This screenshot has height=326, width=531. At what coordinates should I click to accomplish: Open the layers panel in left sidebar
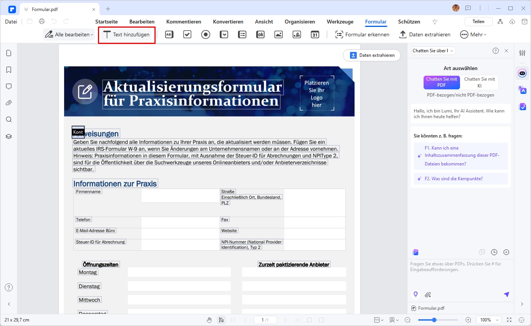point(9,136)
